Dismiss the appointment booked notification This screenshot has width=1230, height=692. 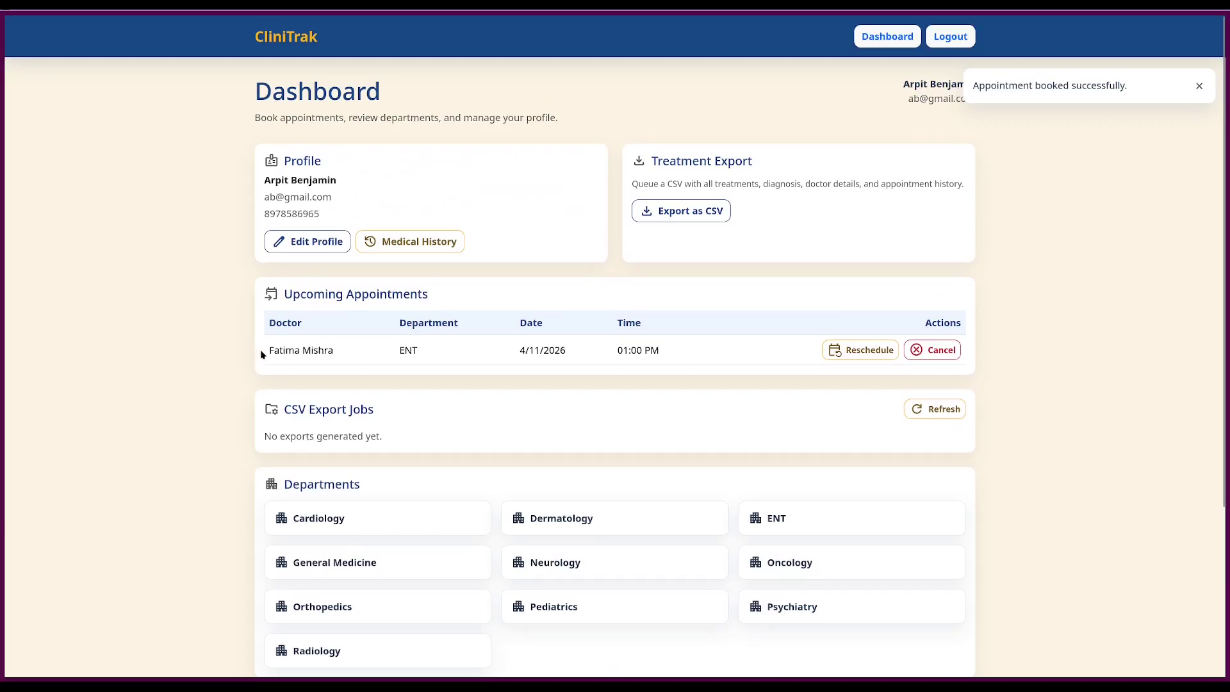1199,86
